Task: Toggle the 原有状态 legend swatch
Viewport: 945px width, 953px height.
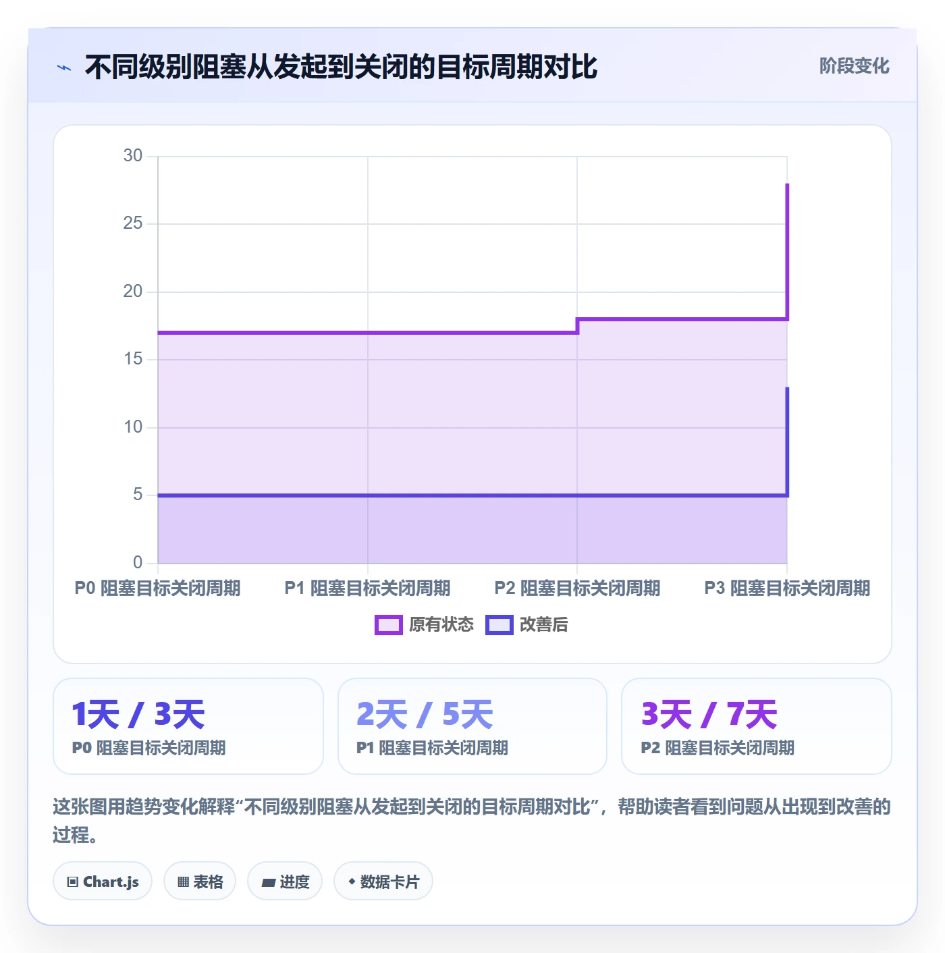Action: [x=388, y=625]
